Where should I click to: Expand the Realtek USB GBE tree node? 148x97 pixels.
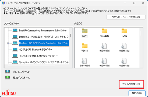pos(8,43)
